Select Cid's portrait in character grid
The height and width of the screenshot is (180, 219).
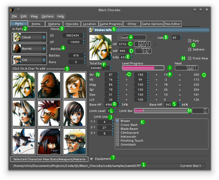[74, 141]
